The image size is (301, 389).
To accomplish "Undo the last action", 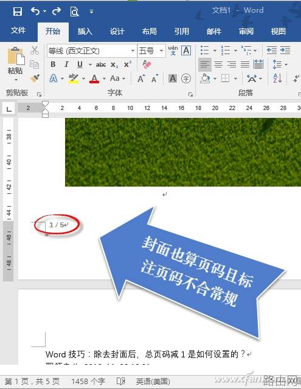I will (35, 11).
